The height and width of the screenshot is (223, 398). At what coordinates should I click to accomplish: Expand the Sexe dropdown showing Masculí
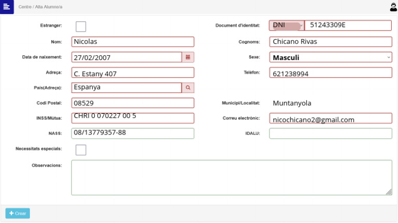point(331,57)
